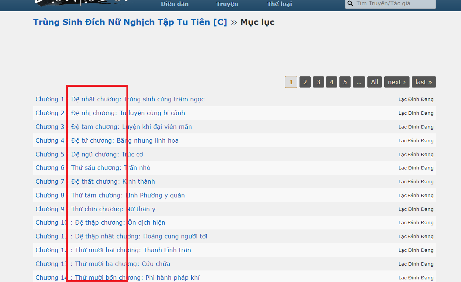Jump to the last » page
Viewport: 461px width, 282px height.
click(423, 82)
